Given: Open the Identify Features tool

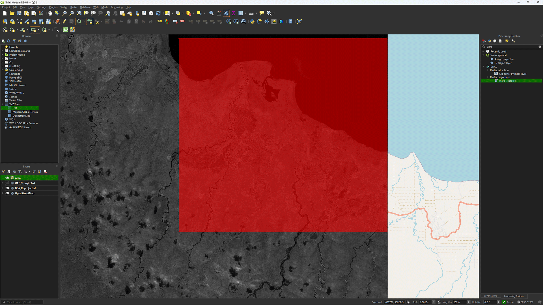Looking at the screenshot, I should coord(212,13).
